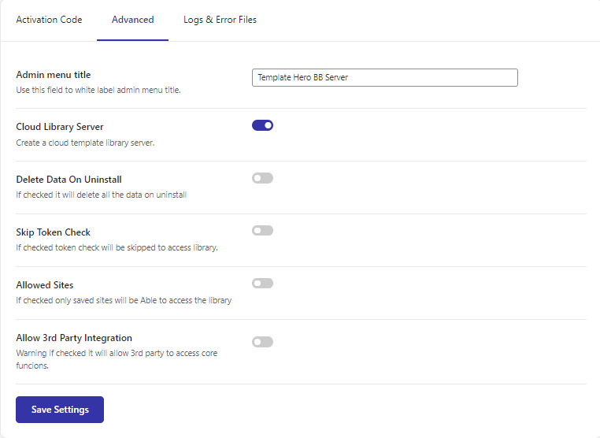This screenshot has width=600, height=438.
Task: Open the Activation Code tab
Action: click(x=49, y=20)
